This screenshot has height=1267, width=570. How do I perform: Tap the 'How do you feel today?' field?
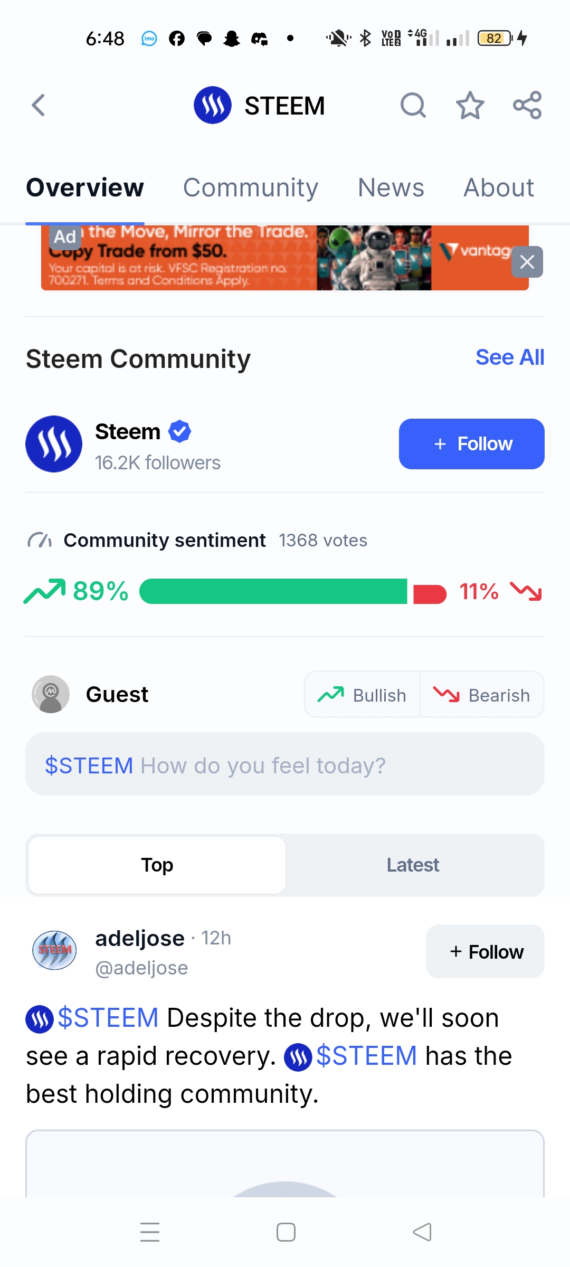tap(285, 764)
